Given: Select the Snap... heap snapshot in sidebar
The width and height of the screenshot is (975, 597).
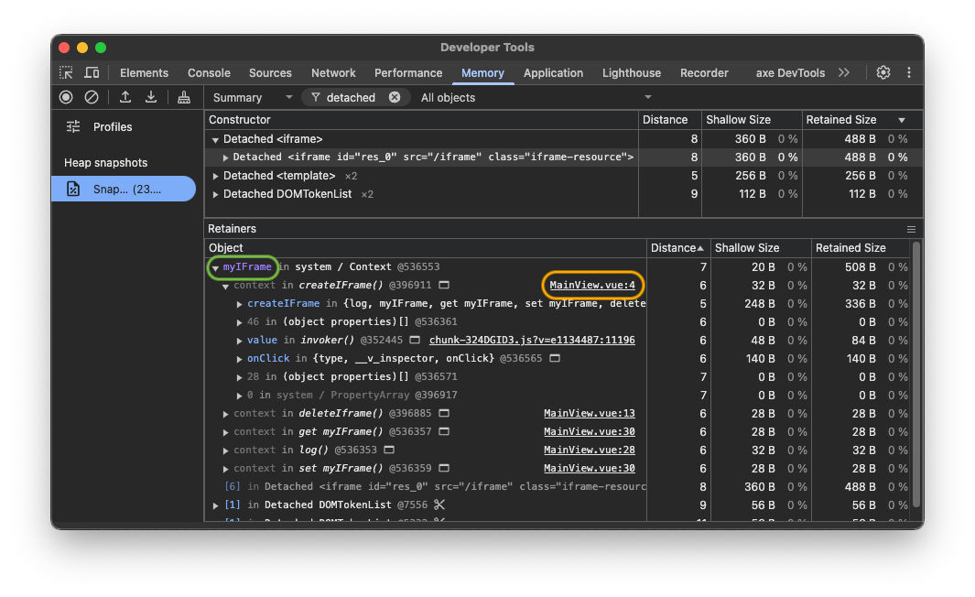Looking at the screenshot, I should pyautogui.click(x=123, y=189).
